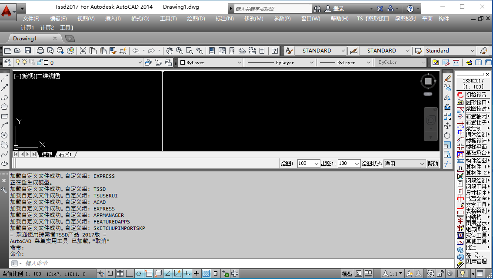Open the 标注(N) menu

tap(224, 19)
